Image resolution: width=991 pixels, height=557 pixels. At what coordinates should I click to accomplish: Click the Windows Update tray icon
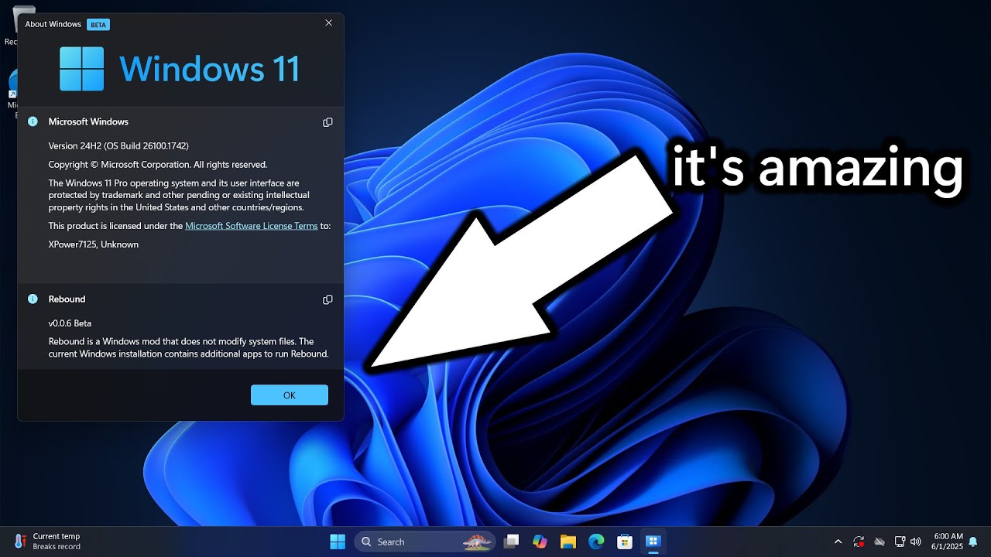[x=859, y=542]
